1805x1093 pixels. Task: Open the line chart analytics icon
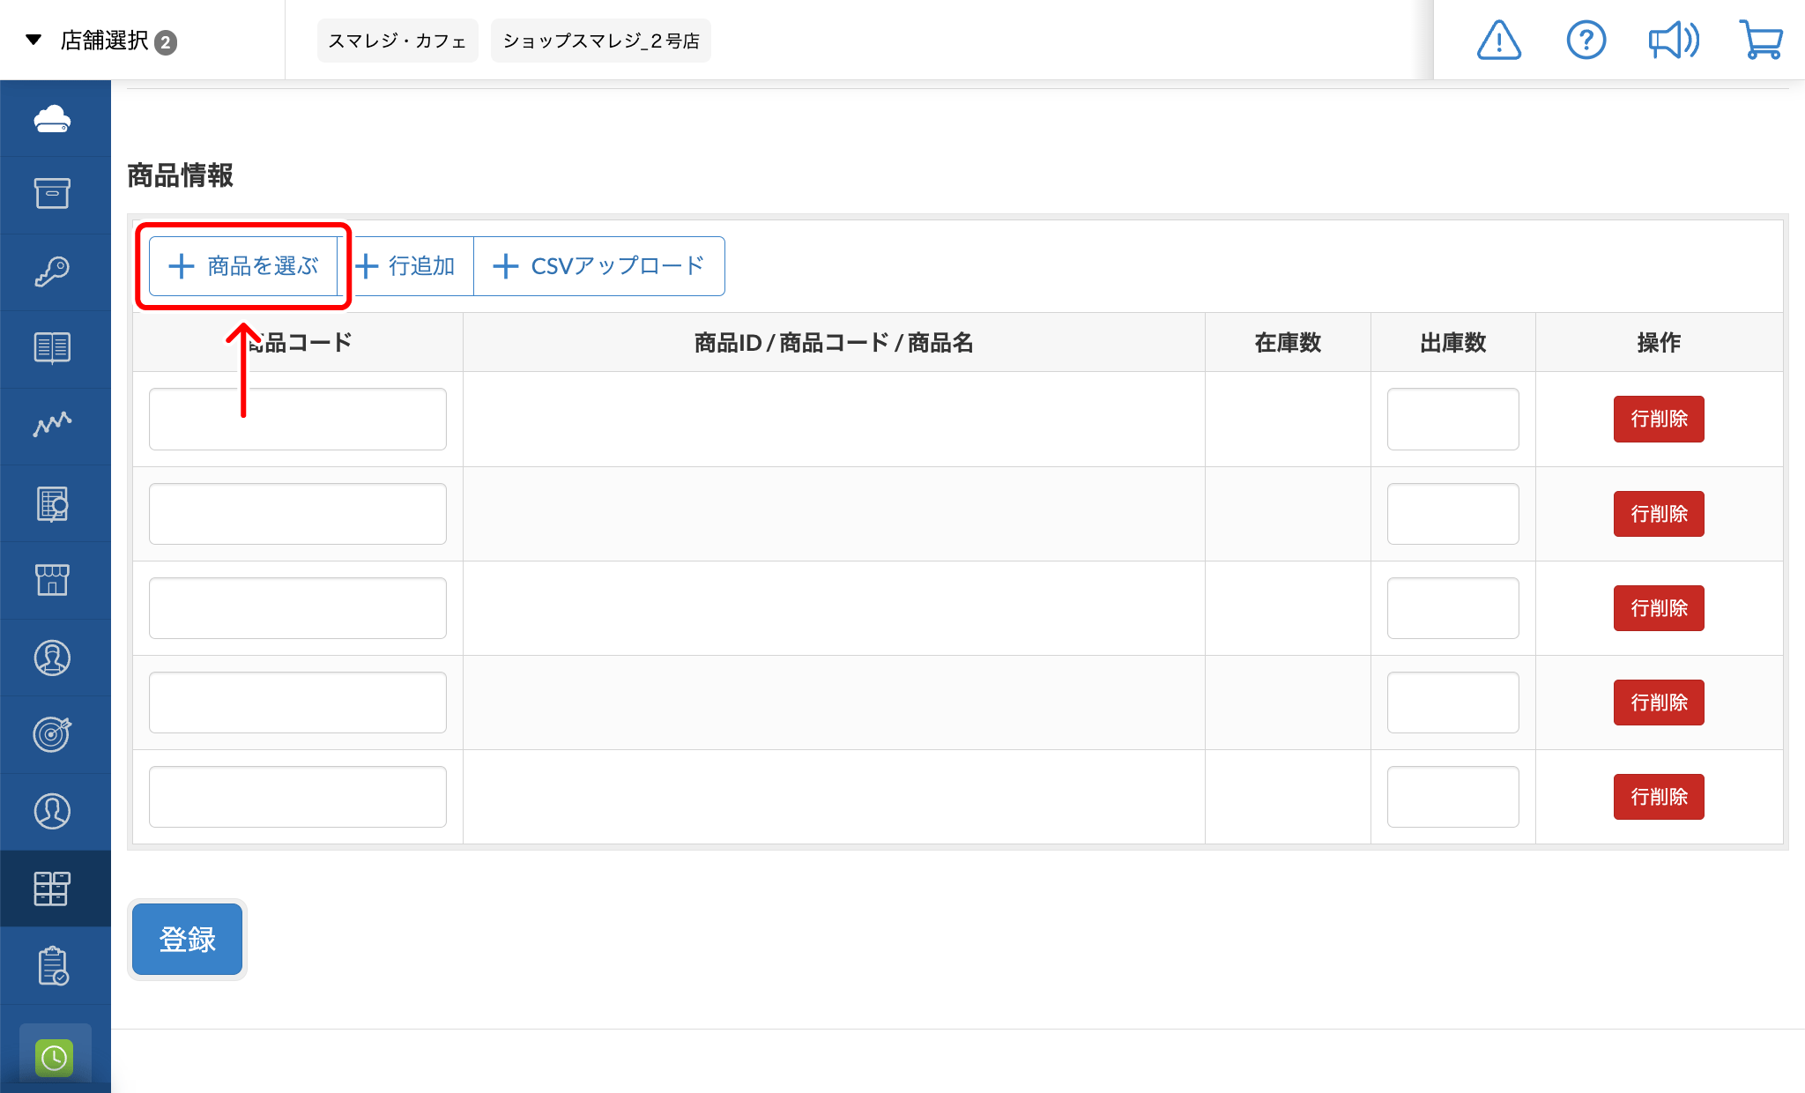click(53, 425)
